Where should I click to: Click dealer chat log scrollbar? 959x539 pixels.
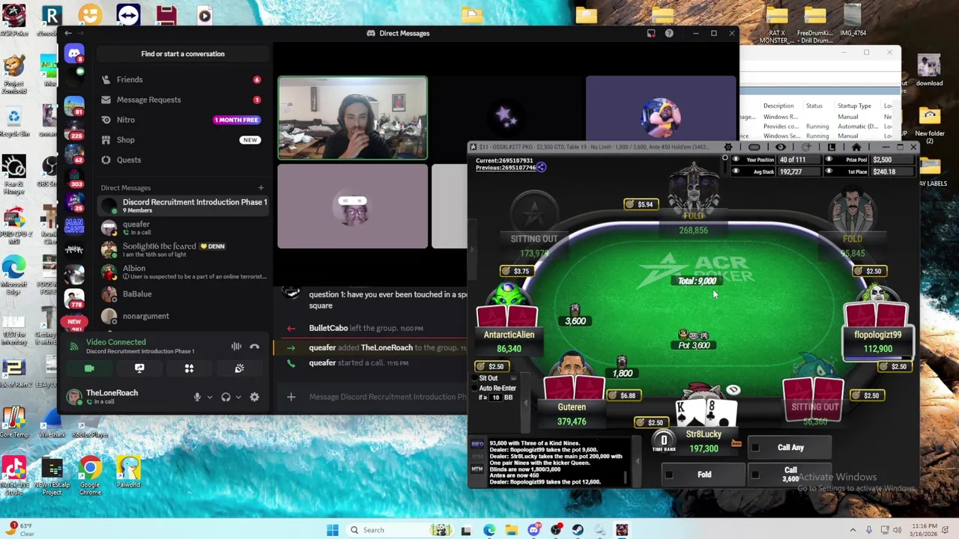(x=626, y=478)
